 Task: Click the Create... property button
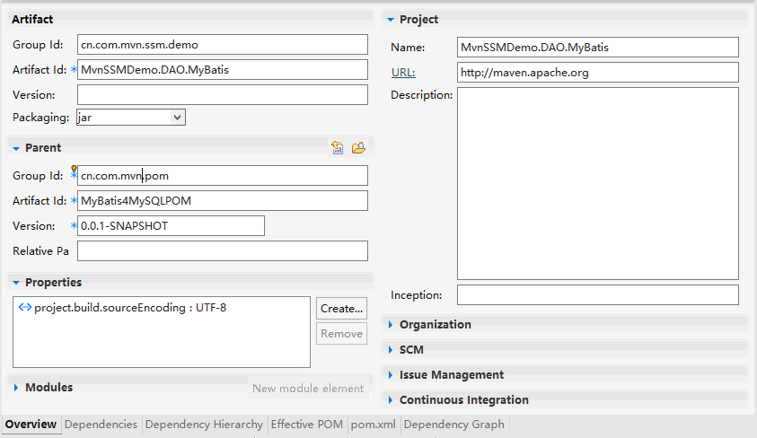(342, 308)
